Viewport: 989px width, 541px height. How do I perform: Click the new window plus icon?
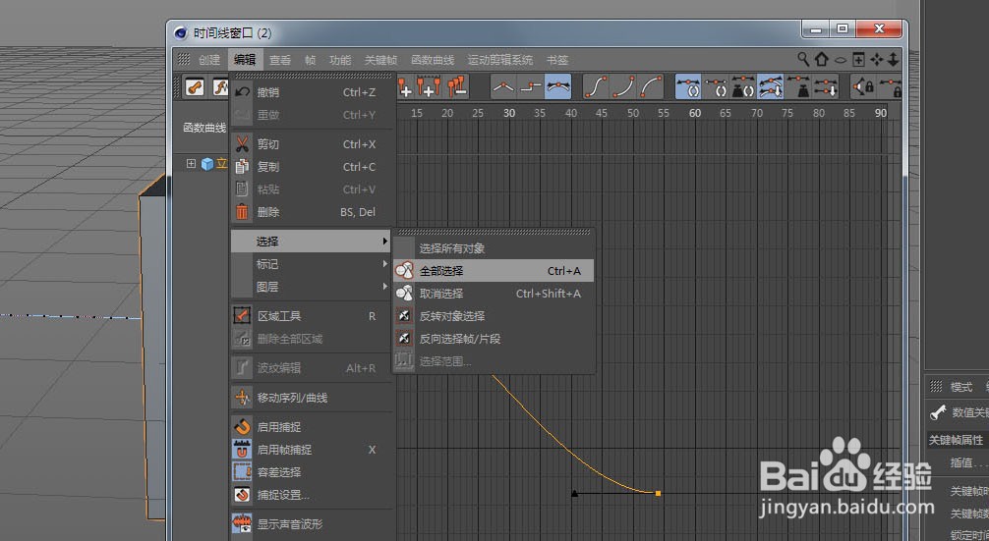click(858, 59)
